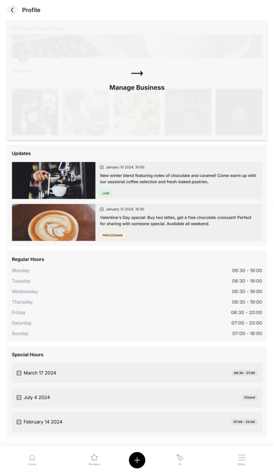Viewport: 274px width, 474px height.
Task: Select Friday regular hours row
Action: 137,312
